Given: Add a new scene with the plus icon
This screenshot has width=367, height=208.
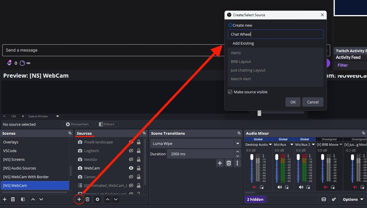Looking at the screenshot, I should 5,199.
